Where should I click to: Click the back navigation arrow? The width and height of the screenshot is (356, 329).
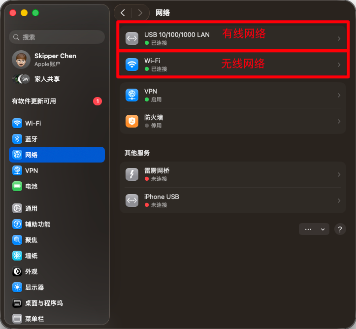pyautogui.click(x=123, y=13)
